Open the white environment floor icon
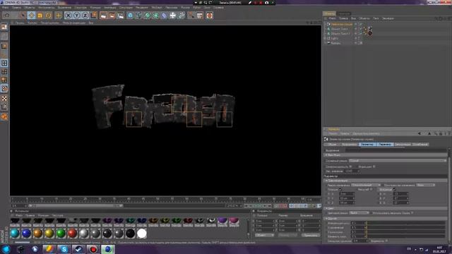Viewport: 452px width, 254px height. point(172,16)
